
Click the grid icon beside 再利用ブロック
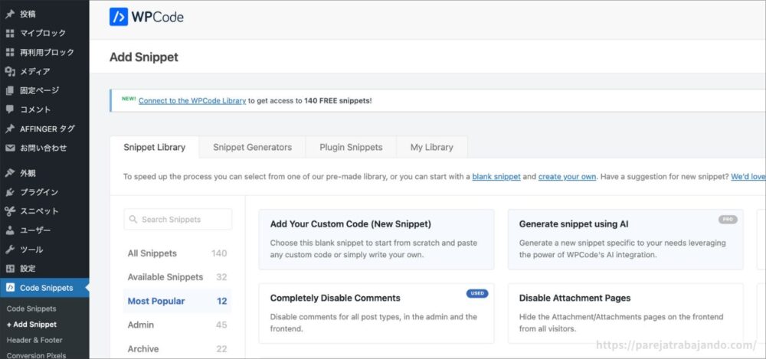coord(10,52)
